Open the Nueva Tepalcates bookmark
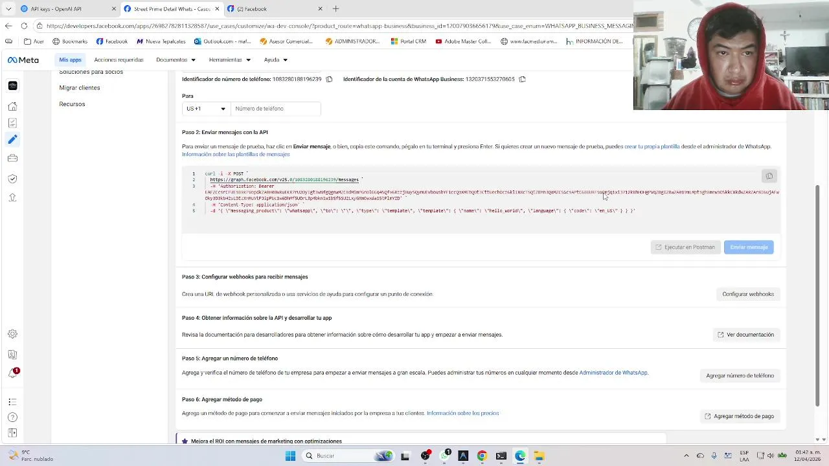The image size is (829, 466). (161, 41)
